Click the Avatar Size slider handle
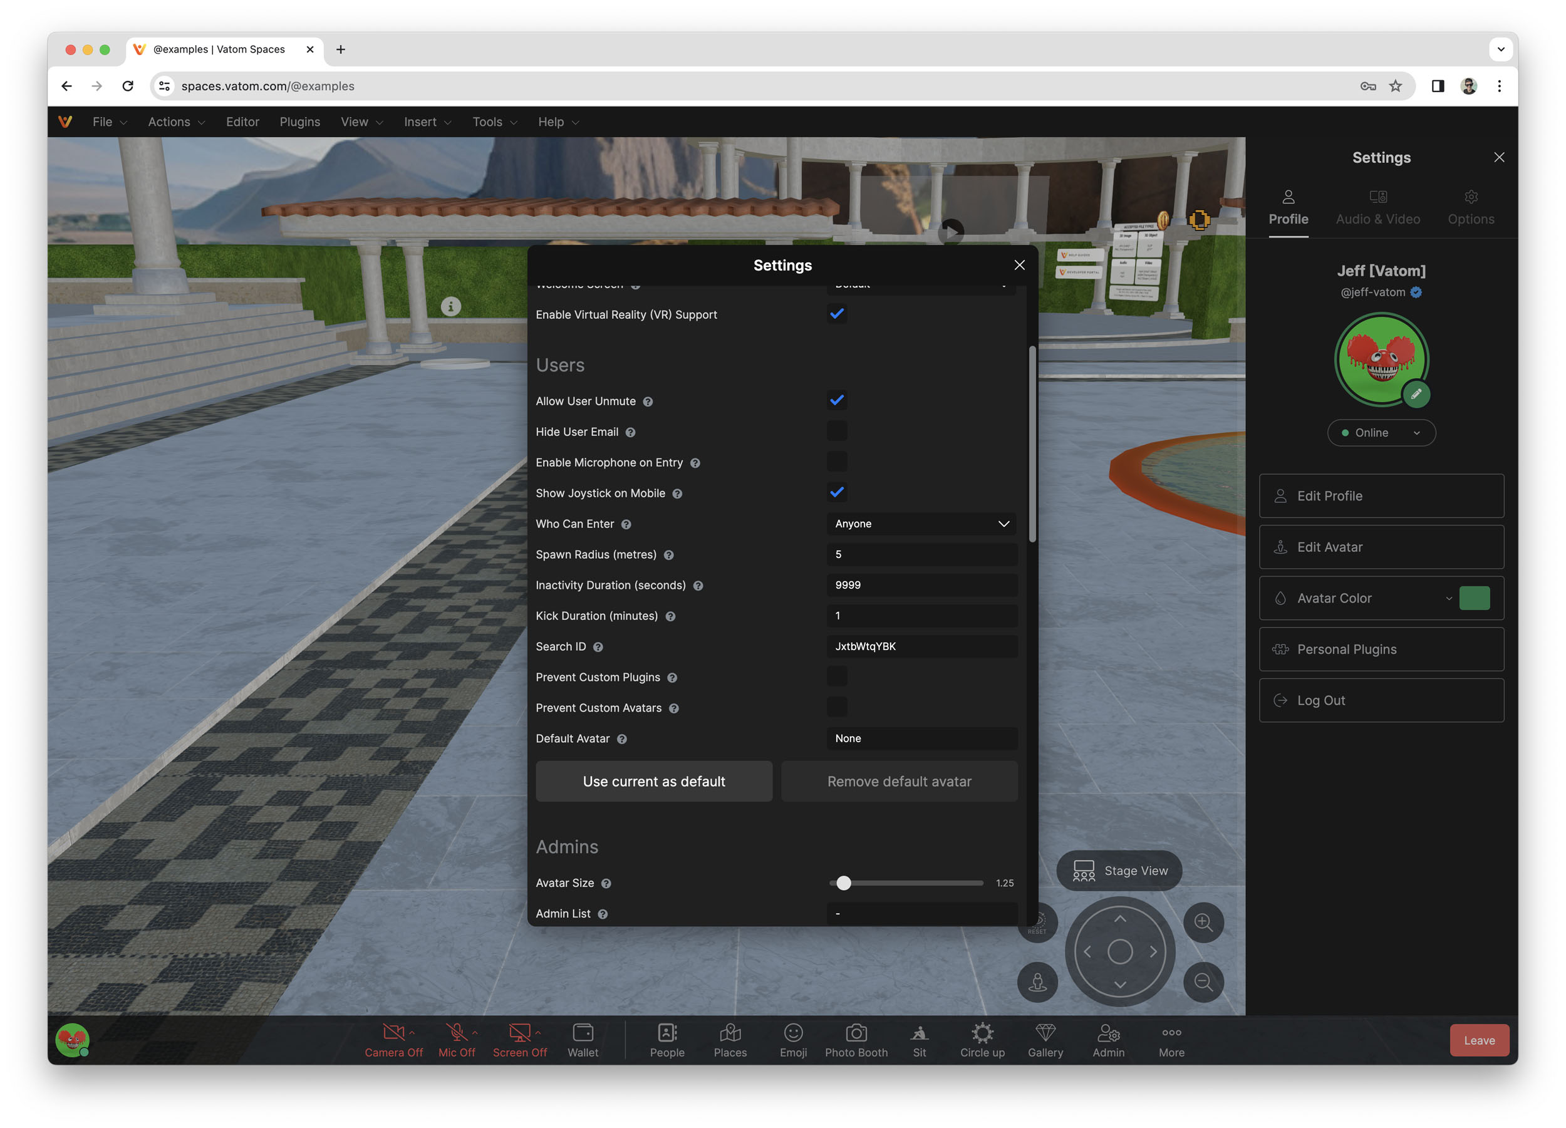 coord(844,883)
